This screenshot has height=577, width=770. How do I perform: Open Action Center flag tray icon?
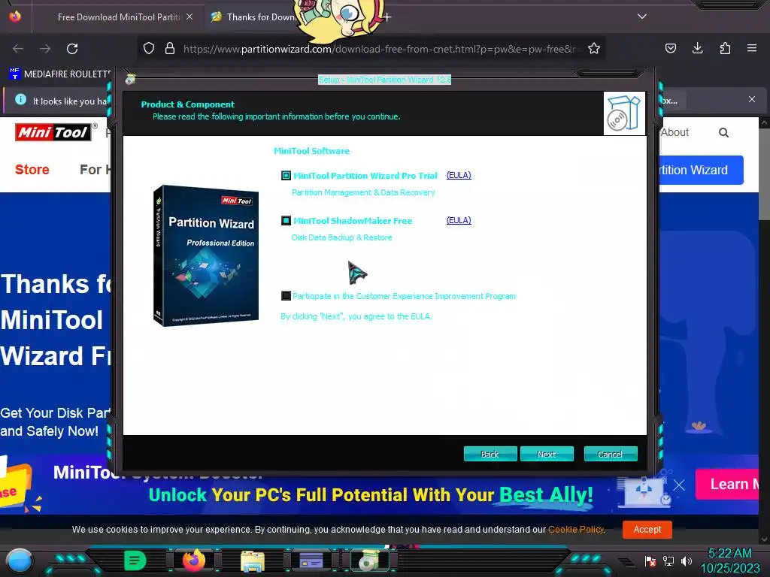coord(650,560)
